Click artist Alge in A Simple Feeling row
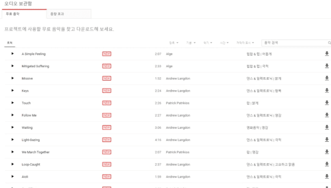This screenshot has height=188, width=331. point(169,54)
